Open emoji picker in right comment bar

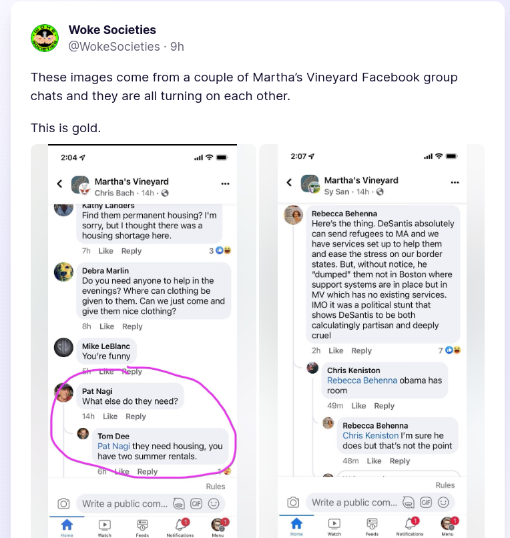[x=443, y=503]
